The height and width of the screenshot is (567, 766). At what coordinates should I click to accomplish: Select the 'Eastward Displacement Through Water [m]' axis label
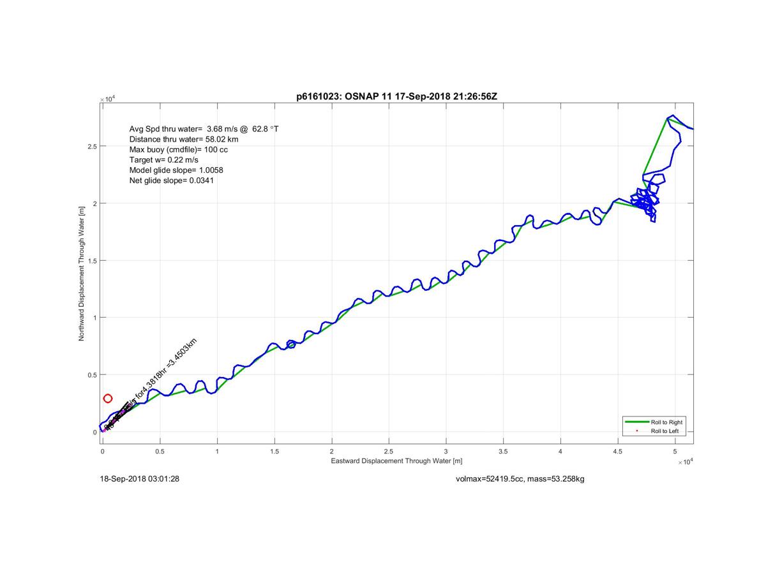[x=396, y=460]
